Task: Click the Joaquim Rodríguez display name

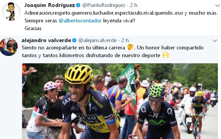Action: [50, 5]
